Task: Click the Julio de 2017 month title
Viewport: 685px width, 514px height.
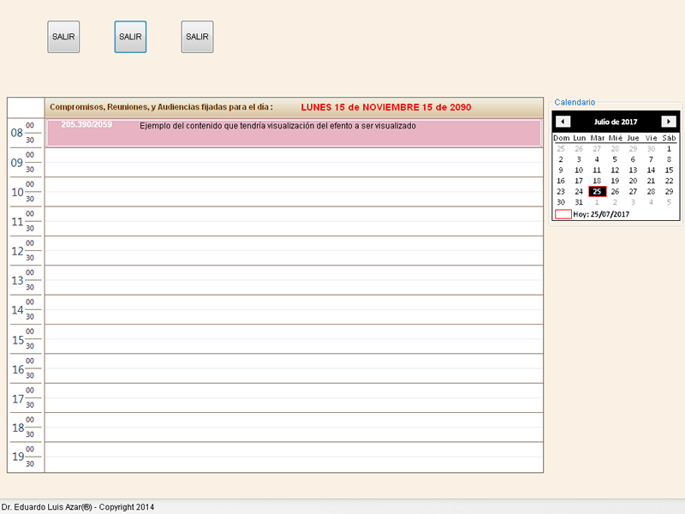Action: (x=616, y=122)
